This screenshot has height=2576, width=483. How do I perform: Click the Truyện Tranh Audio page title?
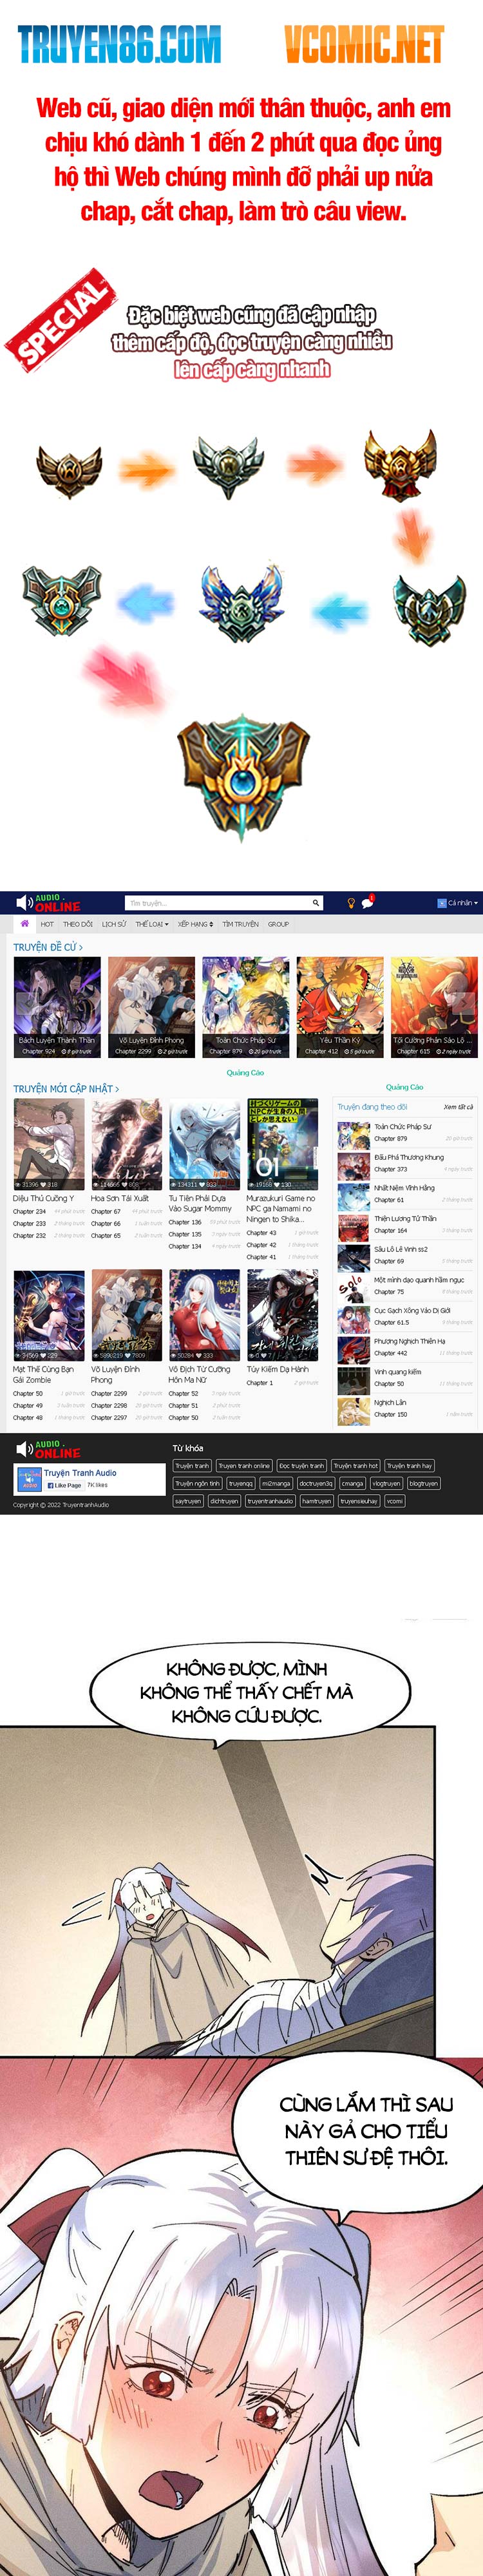coord(80,1473)
